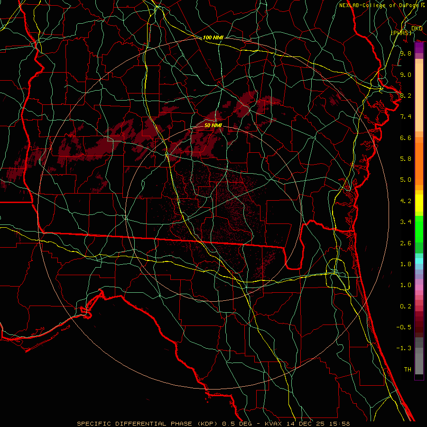Click the 2.6 value on the color scale
The height and width of the screenshot is (427, 427).
[x=406, y=243]
